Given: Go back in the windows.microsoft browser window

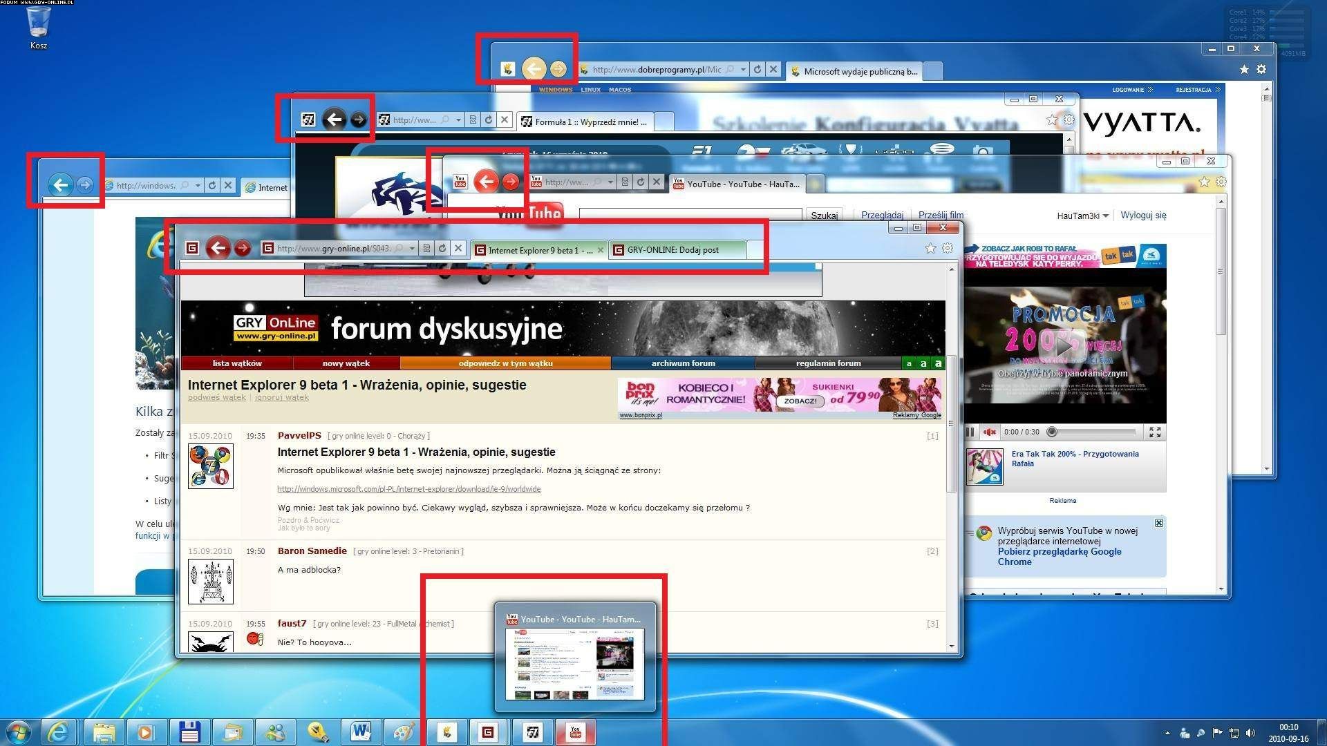Looking at the screenshot, I should pyautogui.click(x=61, y=184).
